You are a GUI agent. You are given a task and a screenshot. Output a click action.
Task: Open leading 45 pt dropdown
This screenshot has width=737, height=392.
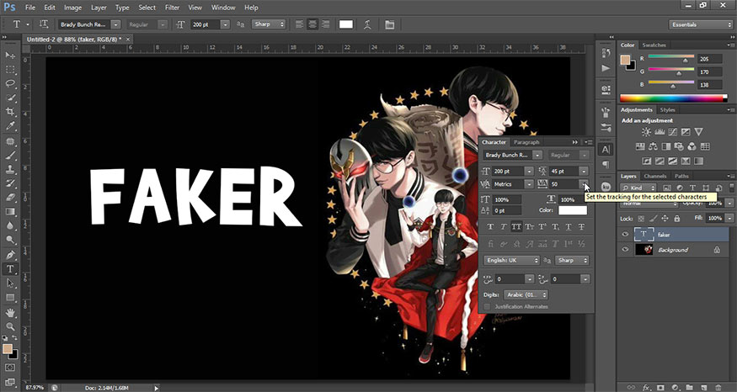584,172
